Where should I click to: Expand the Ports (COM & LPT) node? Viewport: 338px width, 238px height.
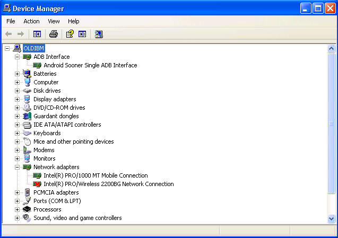17,201
